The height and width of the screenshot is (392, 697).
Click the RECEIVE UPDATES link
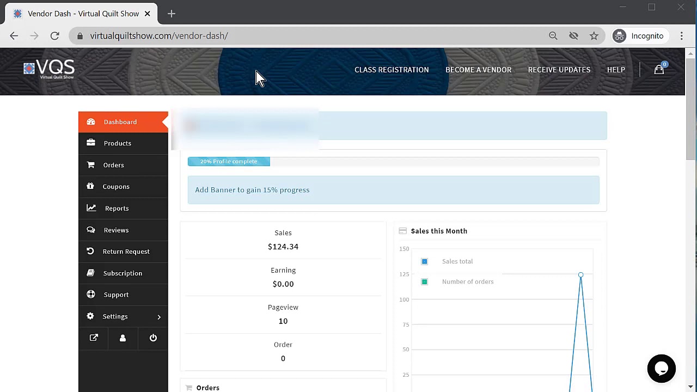click(559, 70)
